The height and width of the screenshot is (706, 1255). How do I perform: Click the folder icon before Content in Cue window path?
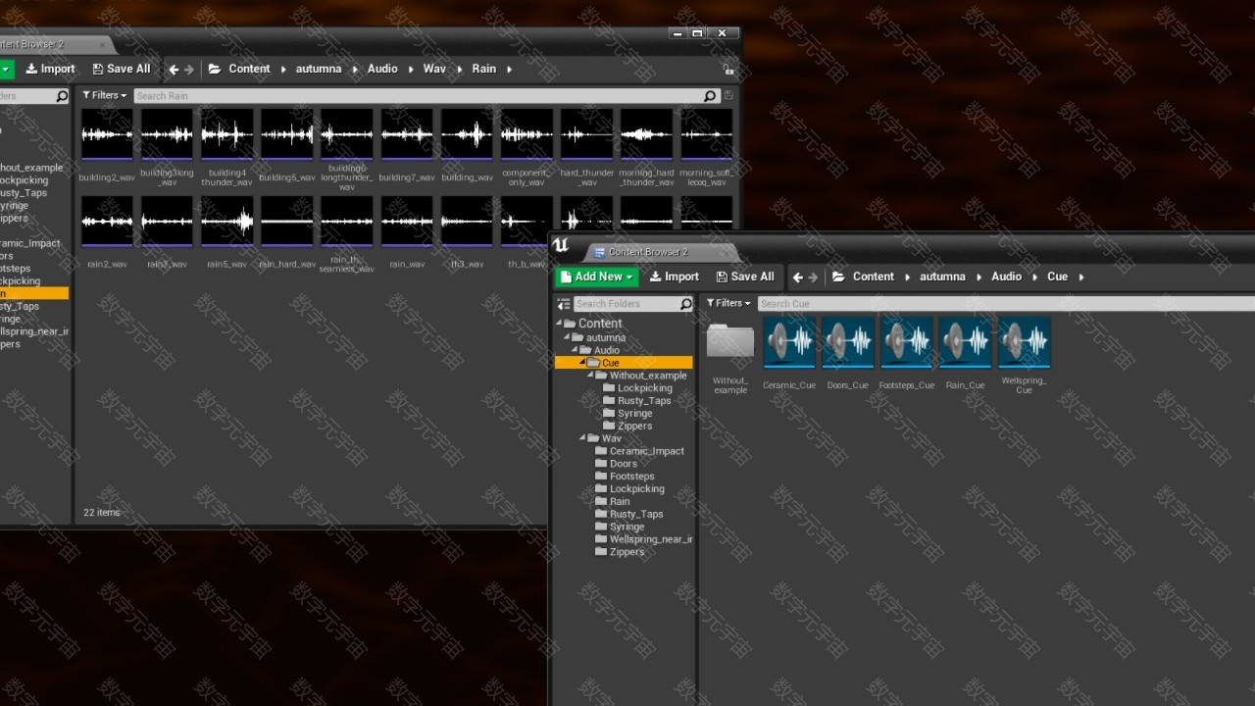point(839,277)
